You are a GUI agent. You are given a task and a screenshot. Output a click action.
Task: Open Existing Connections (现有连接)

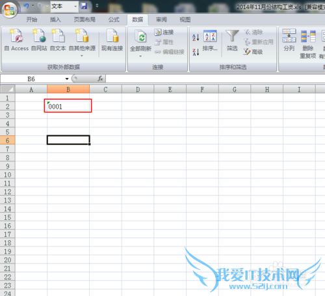click(112, 40)
